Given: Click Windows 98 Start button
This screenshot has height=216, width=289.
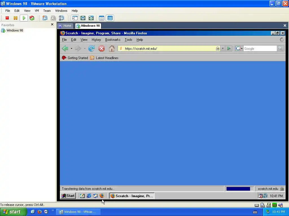Looking at the screenshot, I should click(68, 196).
